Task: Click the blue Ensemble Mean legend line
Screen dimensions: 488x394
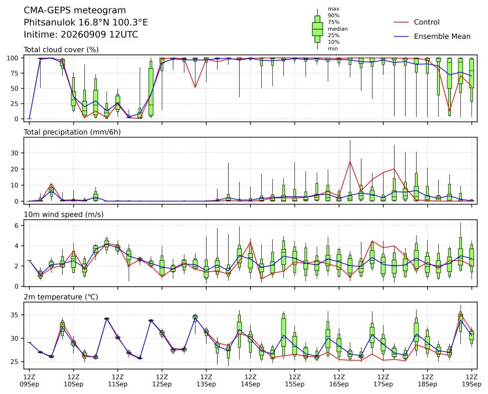Action: (x=401, y=37)
